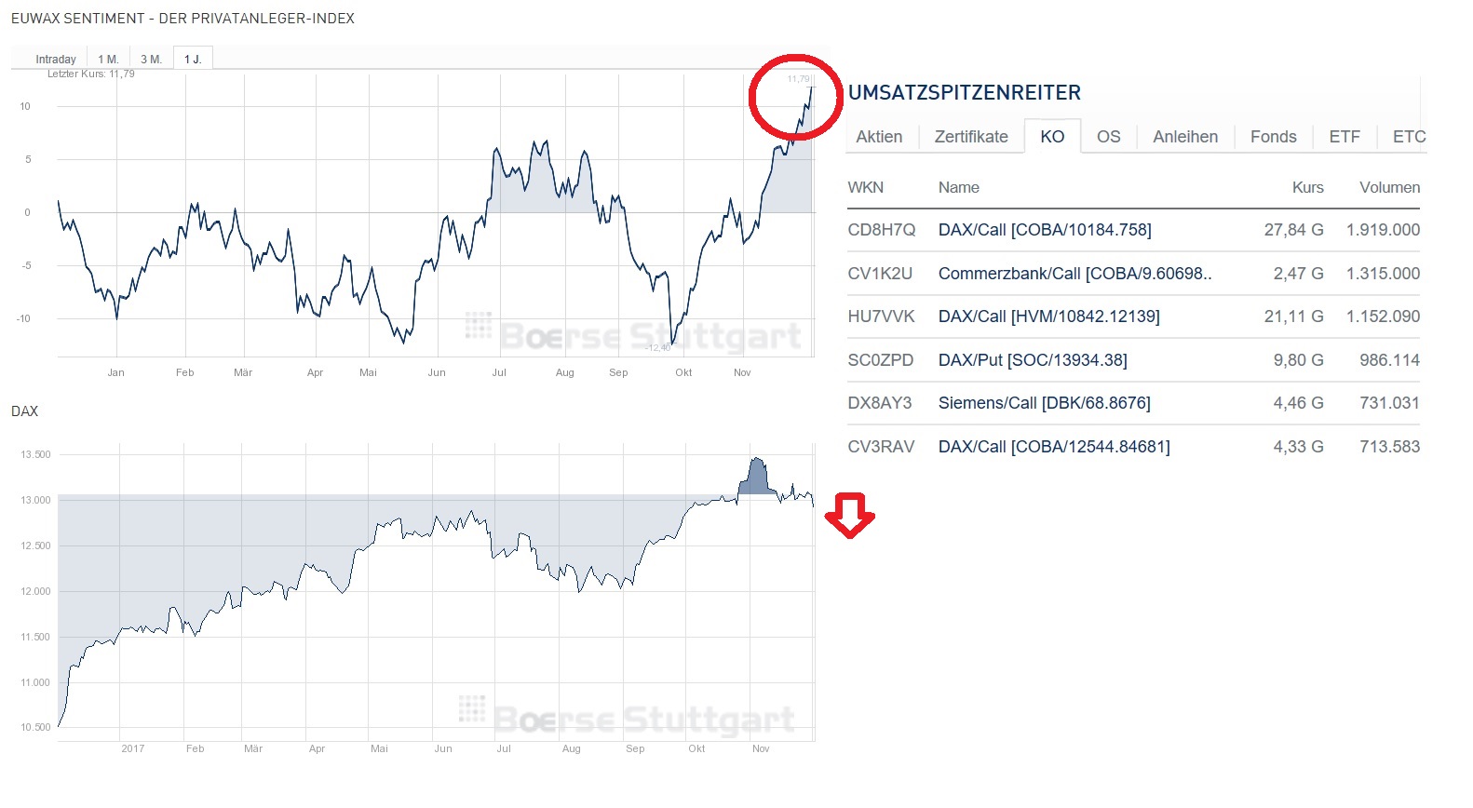Open the ETF tab

(1345, 137)
